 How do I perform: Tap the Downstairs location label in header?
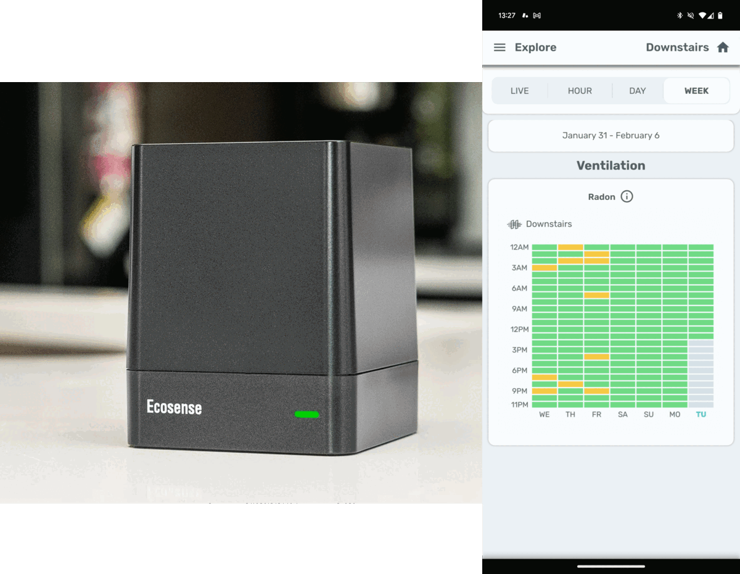[x=677, y=48]
